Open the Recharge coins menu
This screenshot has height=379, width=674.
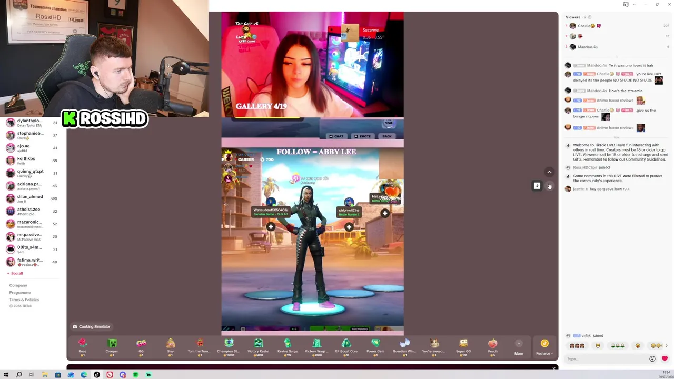point(544,347)
